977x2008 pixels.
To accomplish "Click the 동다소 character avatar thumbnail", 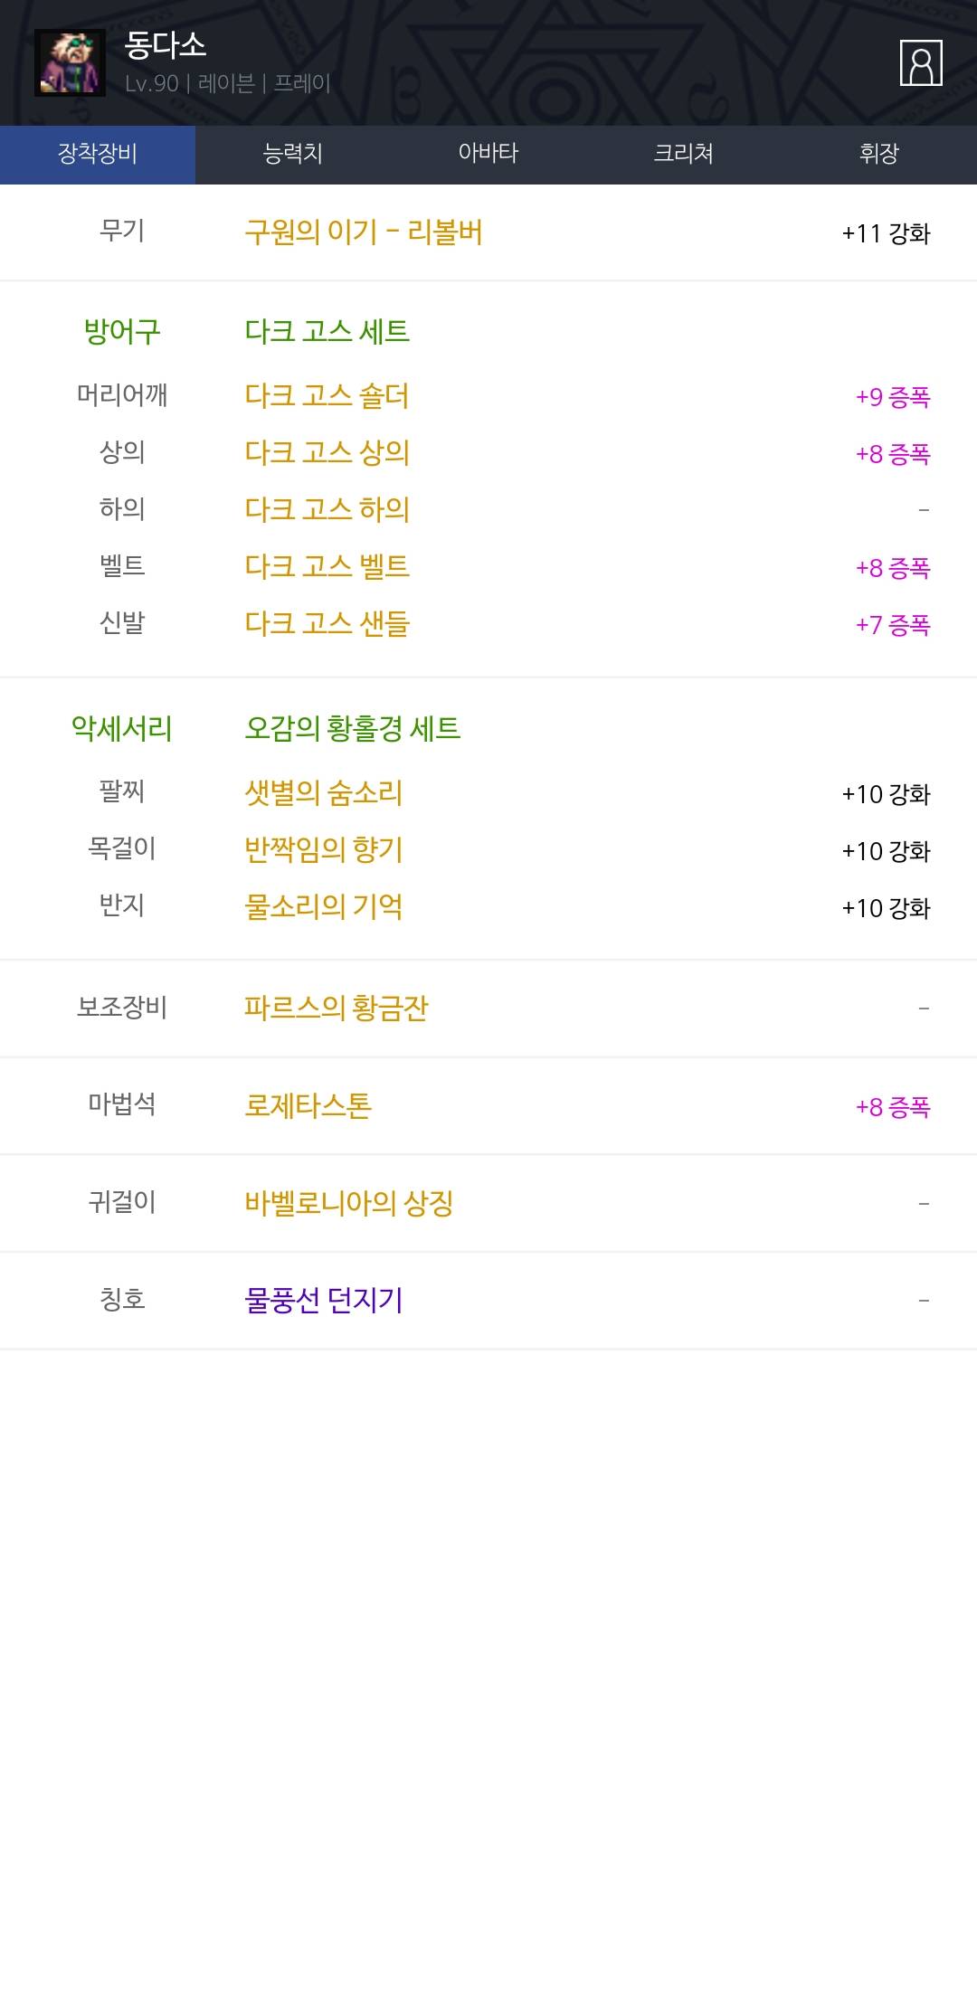I will click(70, 63).
